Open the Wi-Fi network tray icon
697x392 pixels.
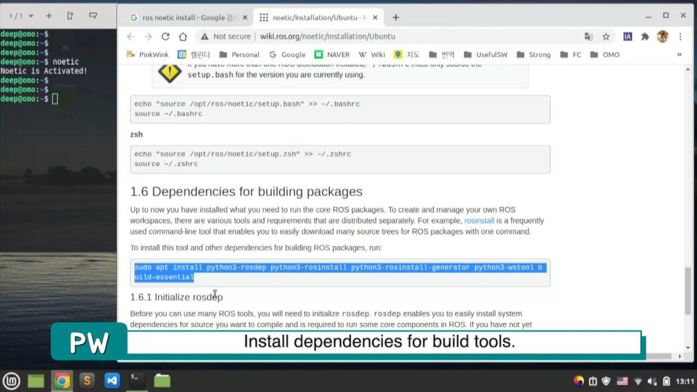pyautogui.click(x=639, y=381)
